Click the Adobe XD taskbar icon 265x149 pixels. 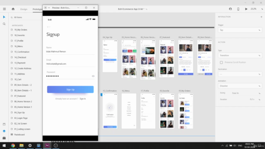coord(47,145)
